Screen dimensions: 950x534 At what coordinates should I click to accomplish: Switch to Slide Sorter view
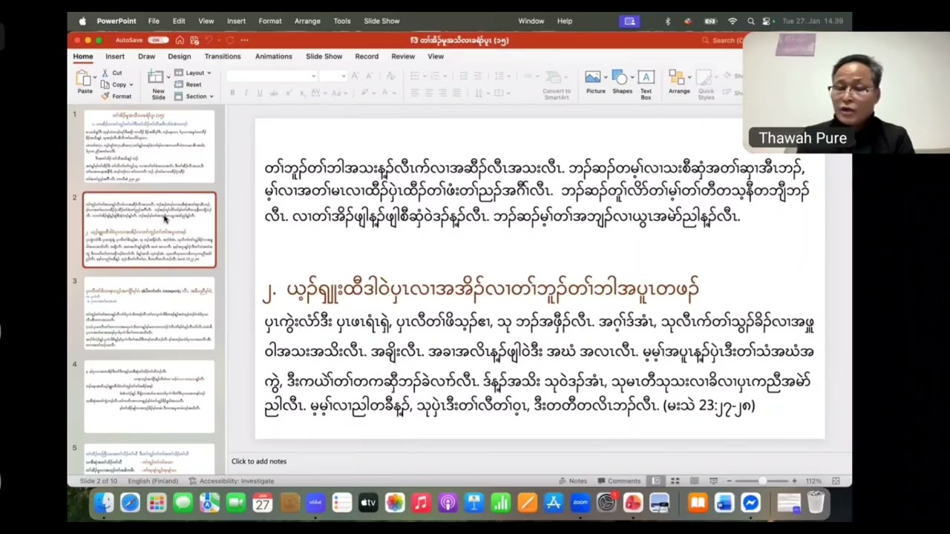coord(675,481)
